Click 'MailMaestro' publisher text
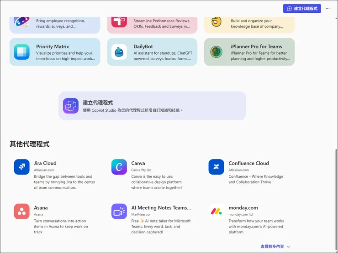The image size is (338, 253). pos(141,215)
